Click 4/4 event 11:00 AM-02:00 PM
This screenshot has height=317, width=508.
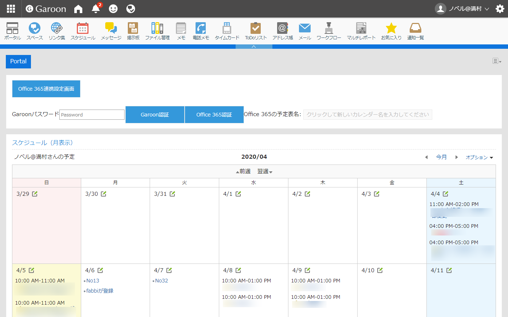point(454,204)
